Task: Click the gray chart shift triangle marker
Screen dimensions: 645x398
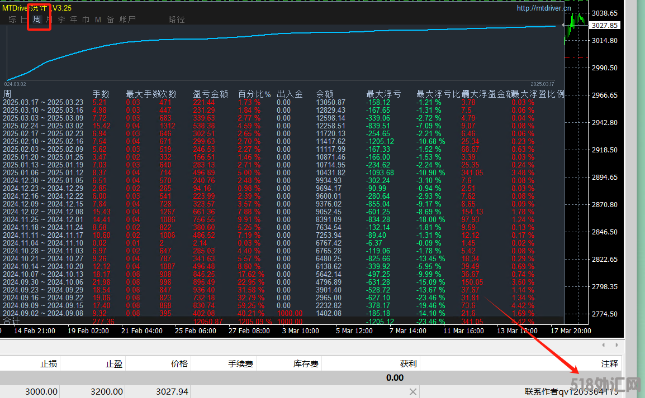Action: pyautogui.click(x=563, y=25)
